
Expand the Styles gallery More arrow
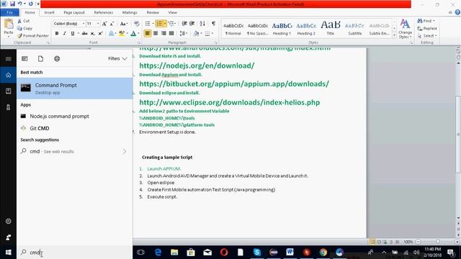point(394,35)
